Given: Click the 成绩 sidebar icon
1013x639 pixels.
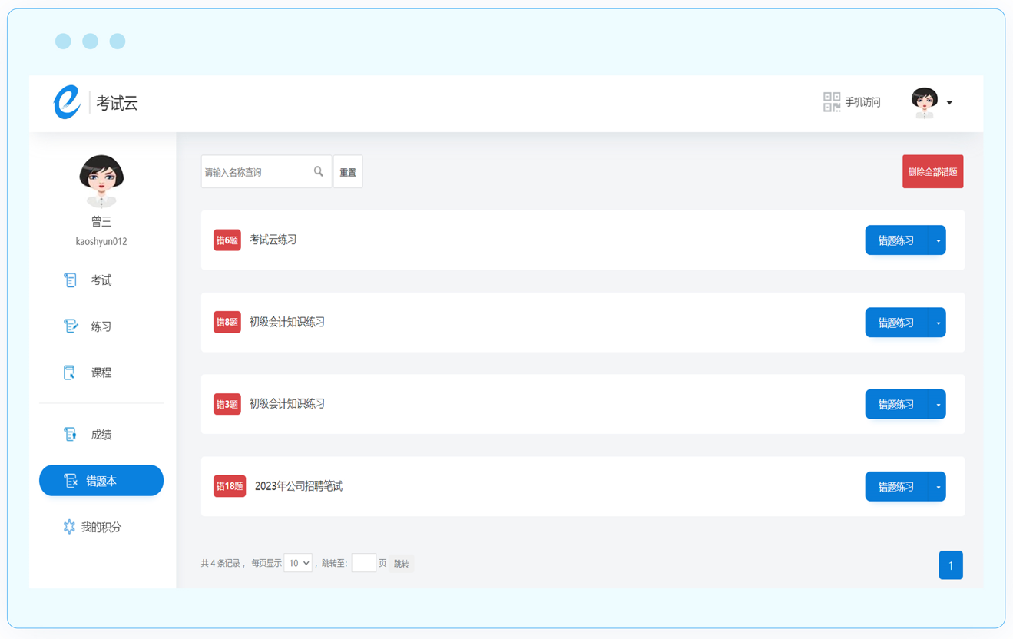Looking at the screenshot, I should click(x=70, y=435).
